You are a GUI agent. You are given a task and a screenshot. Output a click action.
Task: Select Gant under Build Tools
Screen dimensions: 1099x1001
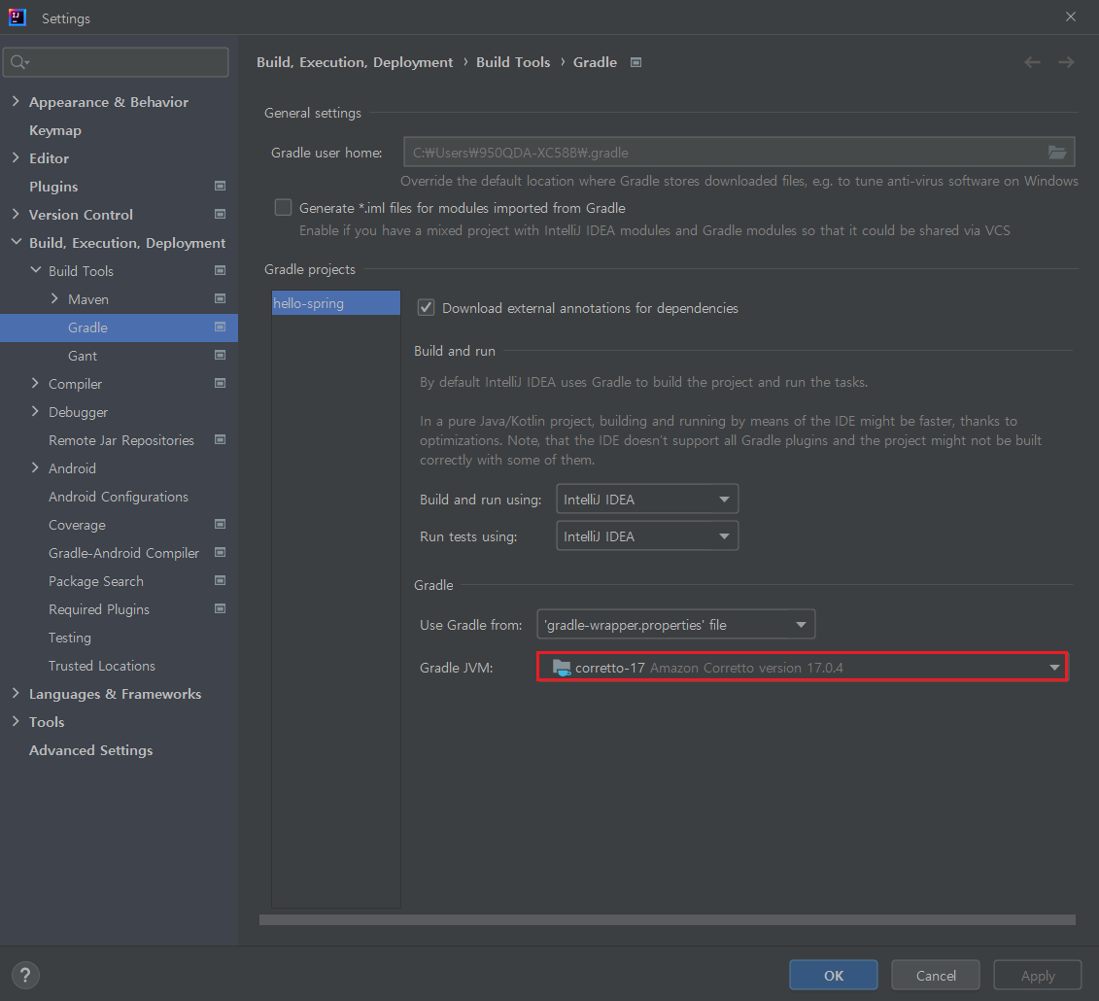tap(83, 356)
